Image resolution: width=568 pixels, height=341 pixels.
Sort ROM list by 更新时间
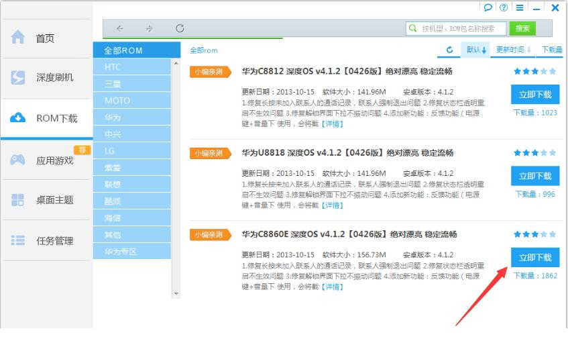tap(513, 50)
